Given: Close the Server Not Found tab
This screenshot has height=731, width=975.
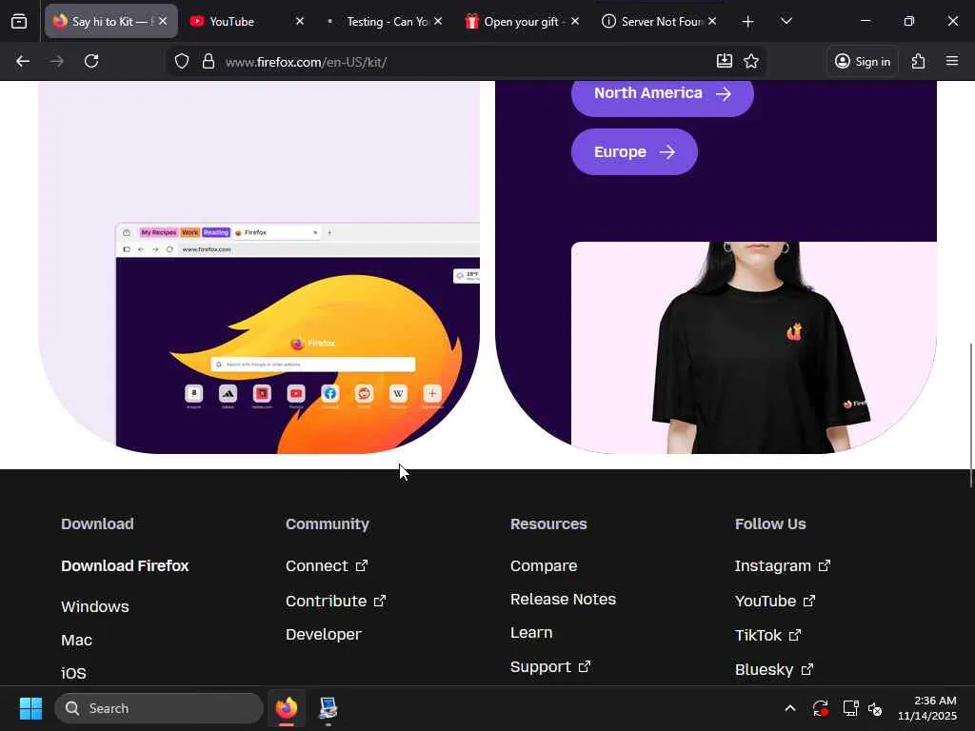Looking at the screenshot, I should pos(712,21).
